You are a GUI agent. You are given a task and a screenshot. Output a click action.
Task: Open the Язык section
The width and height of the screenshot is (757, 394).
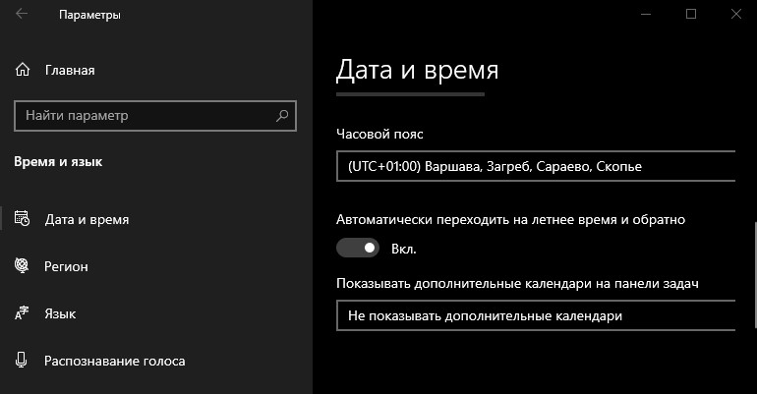[60, 314]
